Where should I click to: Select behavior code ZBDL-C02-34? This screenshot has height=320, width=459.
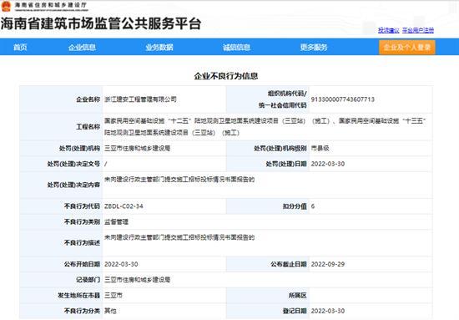[x=124, y=206]
